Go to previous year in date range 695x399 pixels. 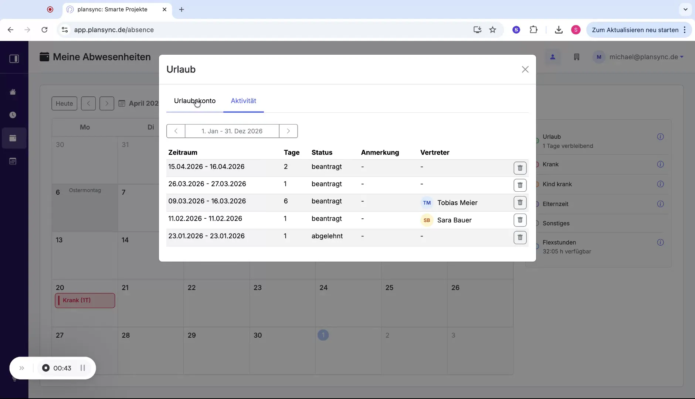pyautogui.click(x=176, y=131)
